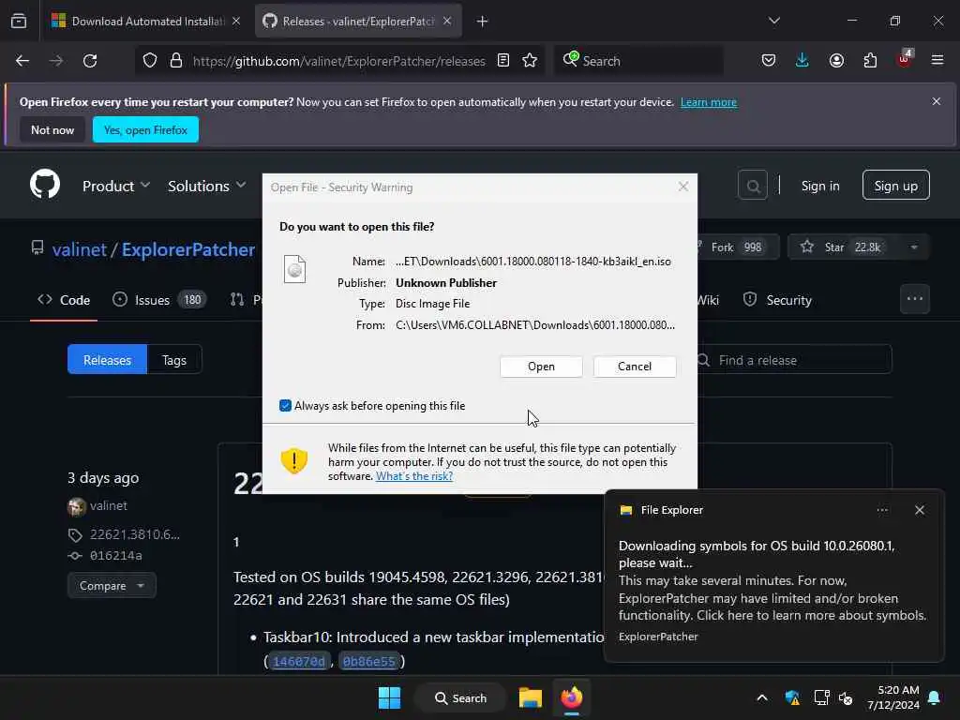Open the ExplorerPatcher repository link
The height and width of the screenshot is (720, 960).
pos(187,249)
